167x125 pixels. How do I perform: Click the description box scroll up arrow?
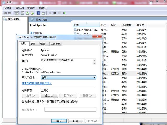coord(94,60)
